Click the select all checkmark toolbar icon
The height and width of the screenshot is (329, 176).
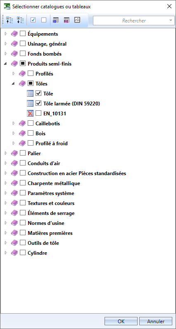33,20
